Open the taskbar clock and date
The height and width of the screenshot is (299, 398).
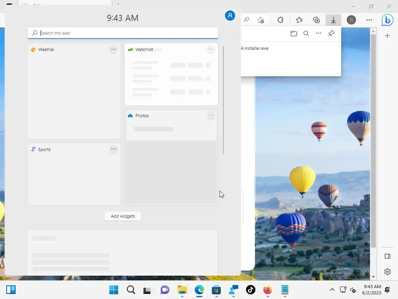(x=372, y=290)
